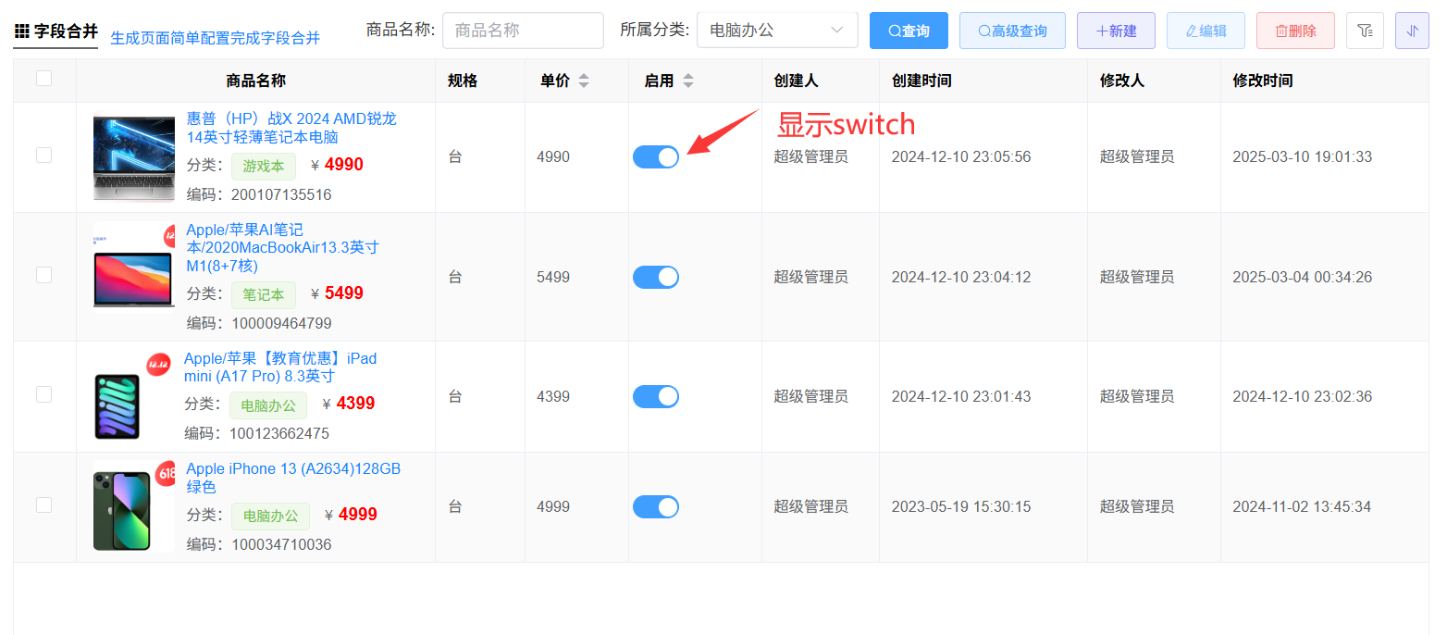
Task: Open the HP laptop product thumbnail
Action: (134, 156)
